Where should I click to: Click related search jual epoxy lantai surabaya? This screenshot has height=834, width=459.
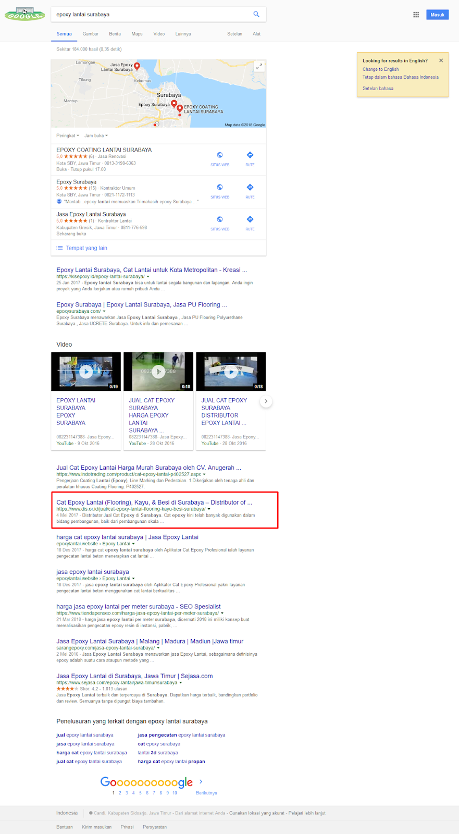(x=85, y=735)
